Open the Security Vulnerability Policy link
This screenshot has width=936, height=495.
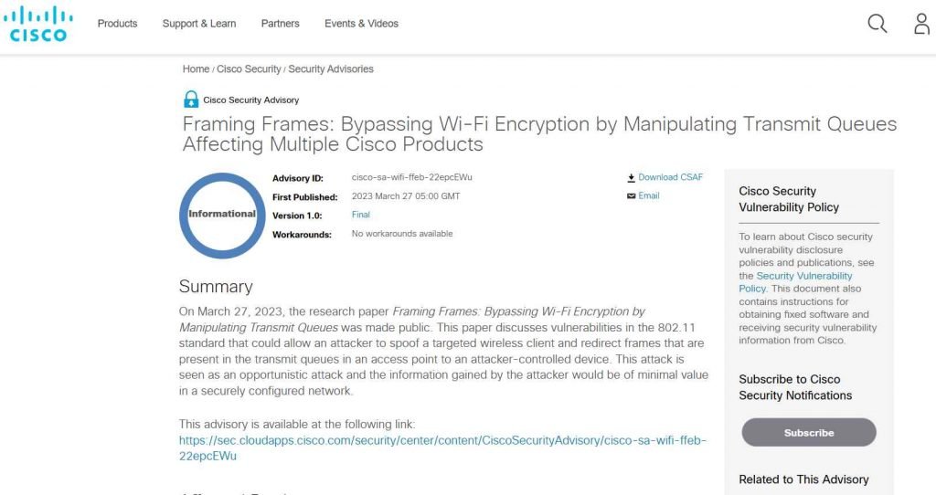click(x=796, y=282)
